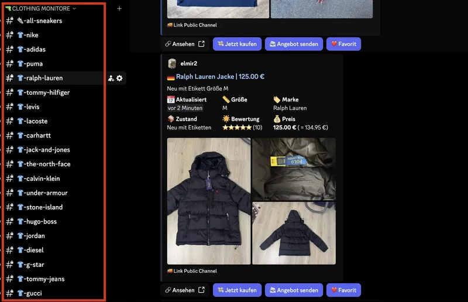Image resolution: width=468 pixels, height=302 pixels.
Task: Click hash icon of the gucci channel
Action: point(10,293)
